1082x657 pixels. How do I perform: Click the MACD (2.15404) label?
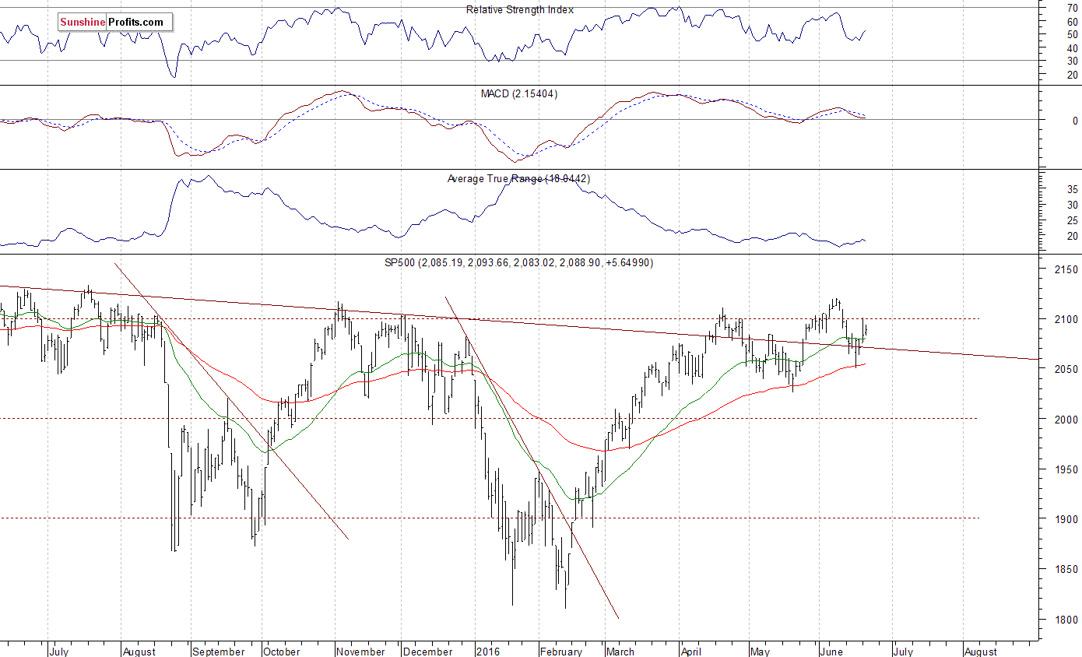(x=518, y=93)
